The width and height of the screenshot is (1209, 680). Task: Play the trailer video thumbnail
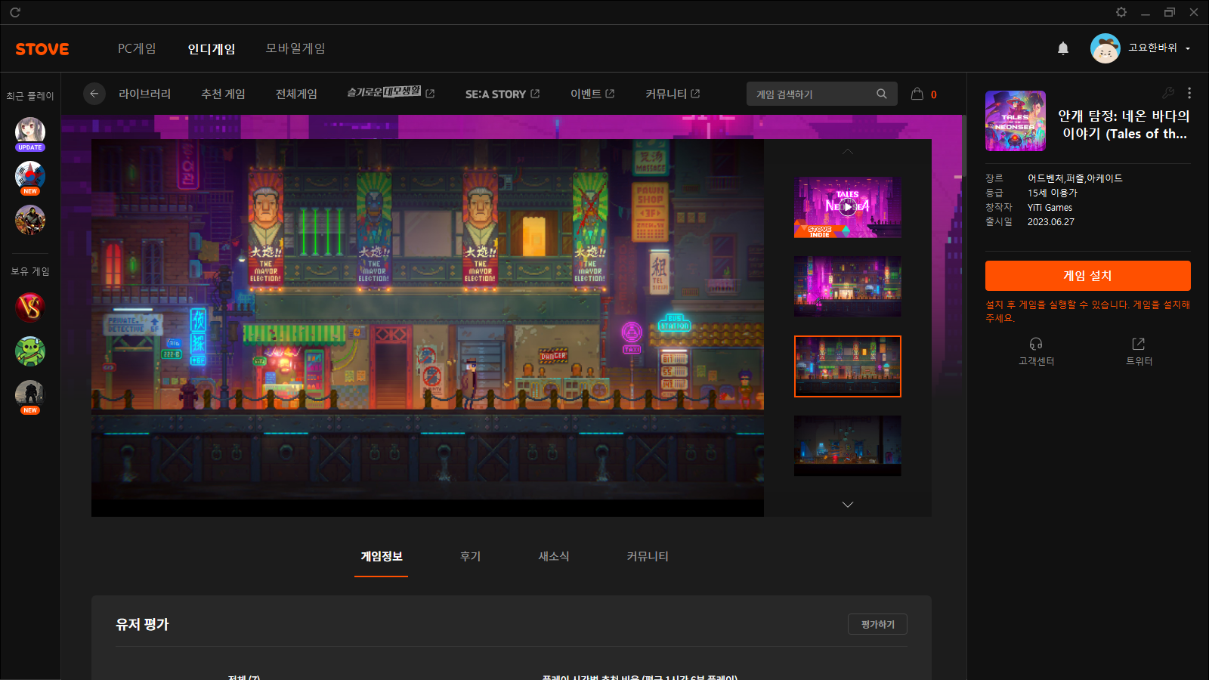[847, 207]
